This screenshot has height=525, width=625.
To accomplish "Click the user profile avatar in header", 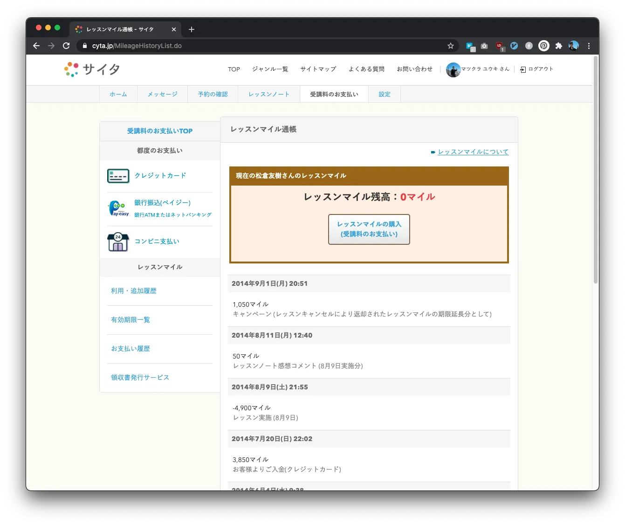I will pyautogui.click(x=453, y=69).
